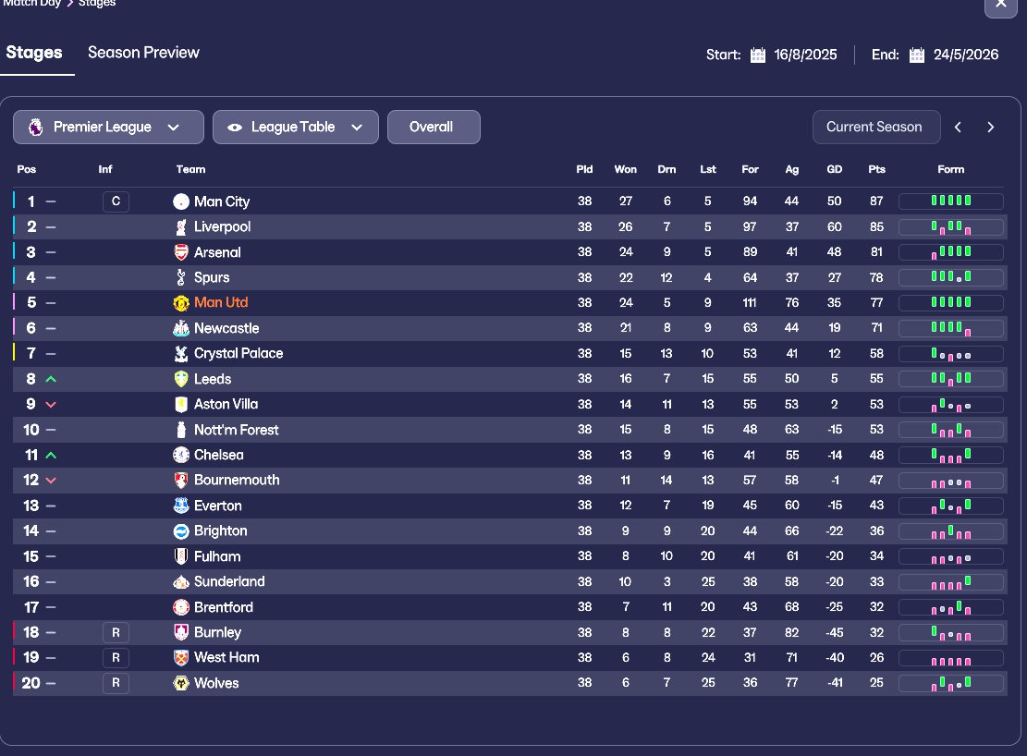Screen dimensions: 1027x756
Task: Select the Stages tab
Action: [34, 53]
